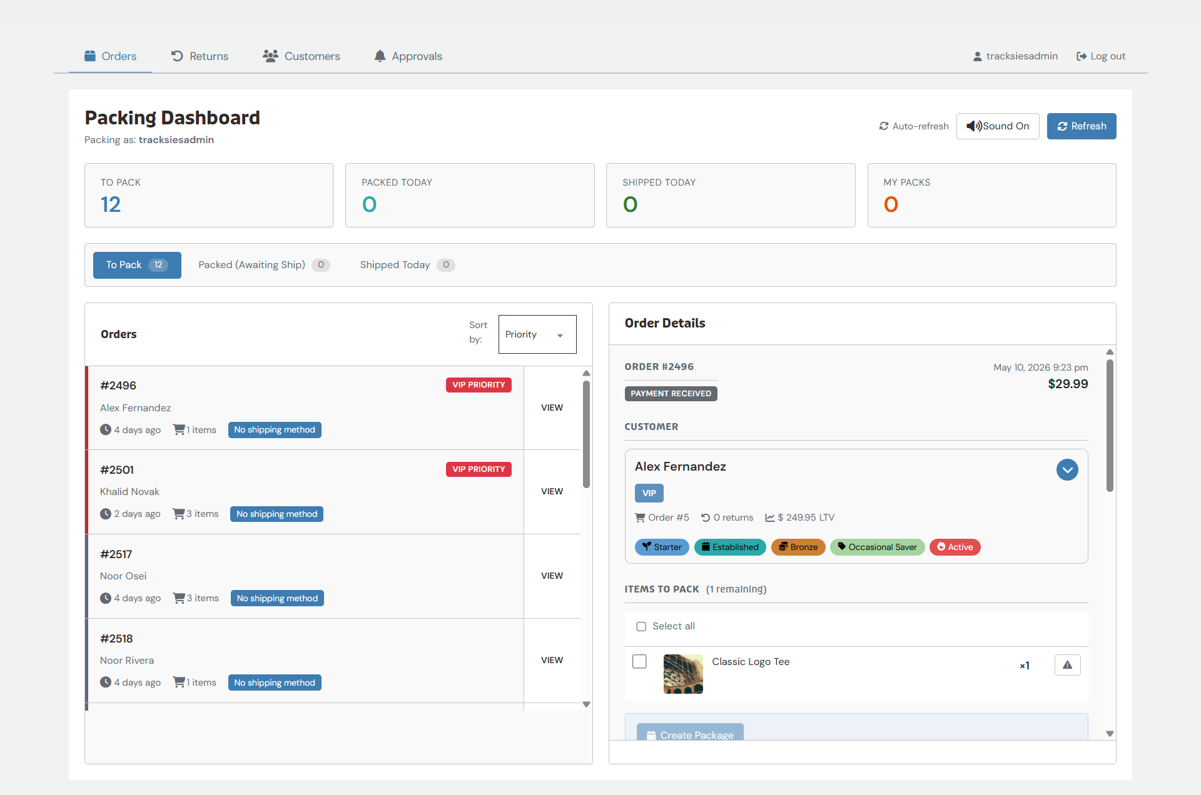Click the Order #5 cart icon

pyautogui.click(x=640, y=517)
